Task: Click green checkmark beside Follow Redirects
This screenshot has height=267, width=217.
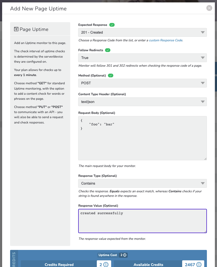Action: (x=108, y=50)
